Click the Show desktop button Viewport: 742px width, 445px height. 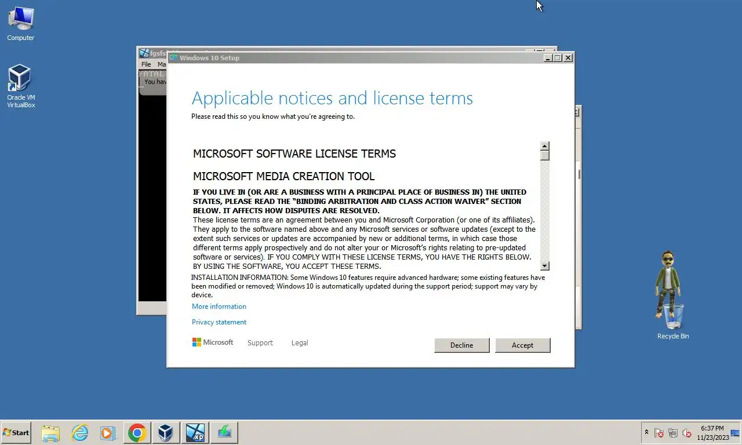point(736,433)
